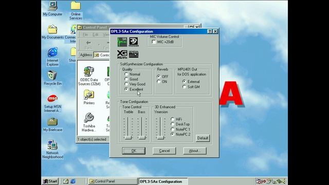Select Very Good quality option
This screenshot has height=185, width=329.
126,84
